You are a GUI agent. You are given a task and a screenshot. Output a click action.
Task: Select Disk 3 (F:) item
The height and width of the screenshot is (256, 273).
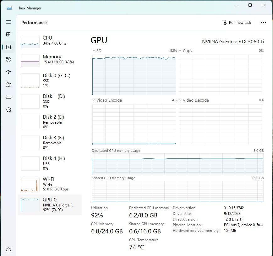[x=50, y=143]
